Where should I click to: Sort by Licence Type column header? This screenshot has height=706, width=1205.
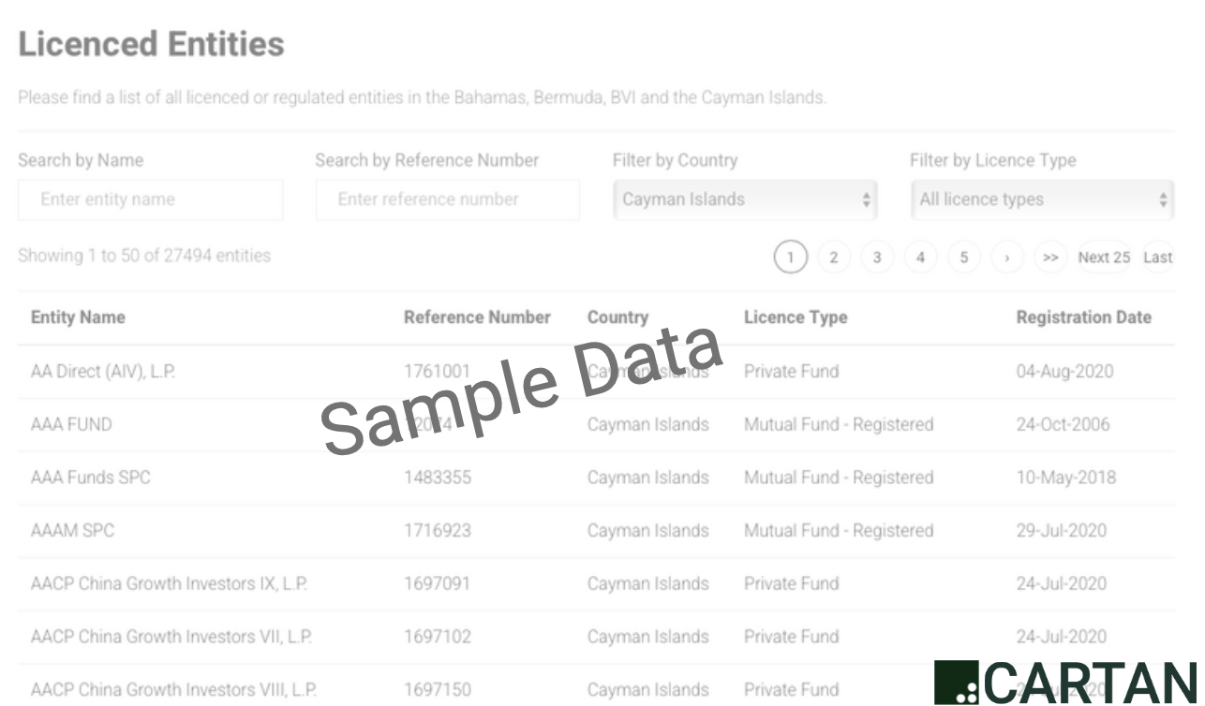(795, 317)
